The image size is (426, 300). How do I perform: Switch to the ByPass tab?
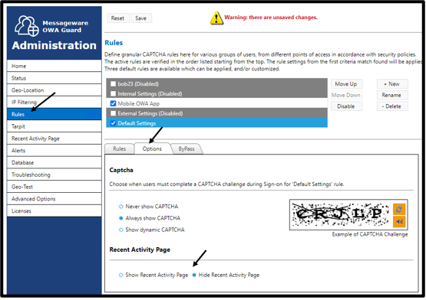(x=187, y=148)
